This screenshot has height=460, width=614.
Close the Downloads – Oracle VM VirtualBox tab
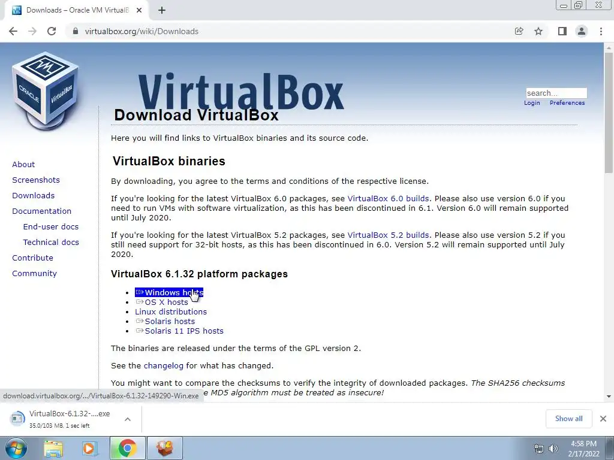[x=139, y=10]
